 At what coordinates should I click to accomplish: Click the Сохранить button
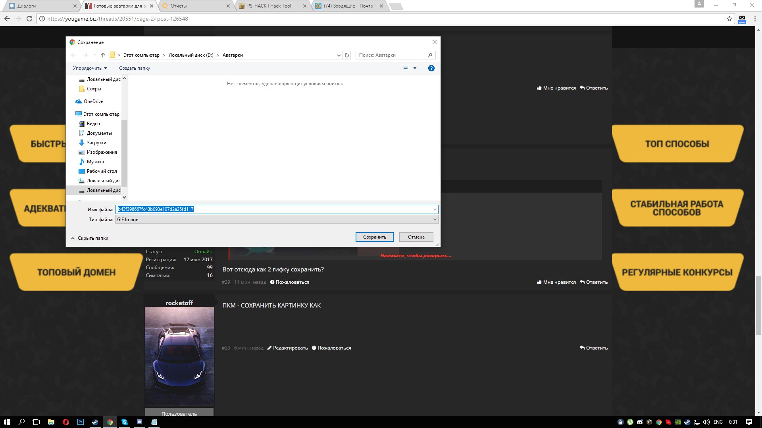coord(374,237)
